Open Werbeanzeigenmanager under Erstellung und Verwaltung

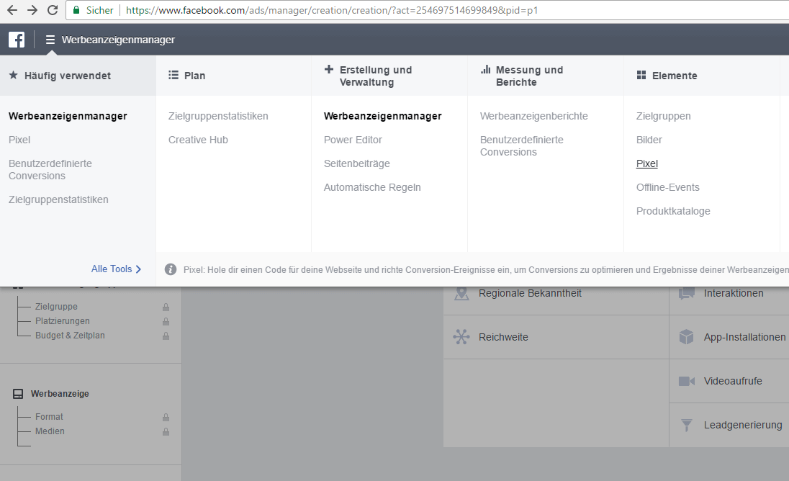coord(383,116)
